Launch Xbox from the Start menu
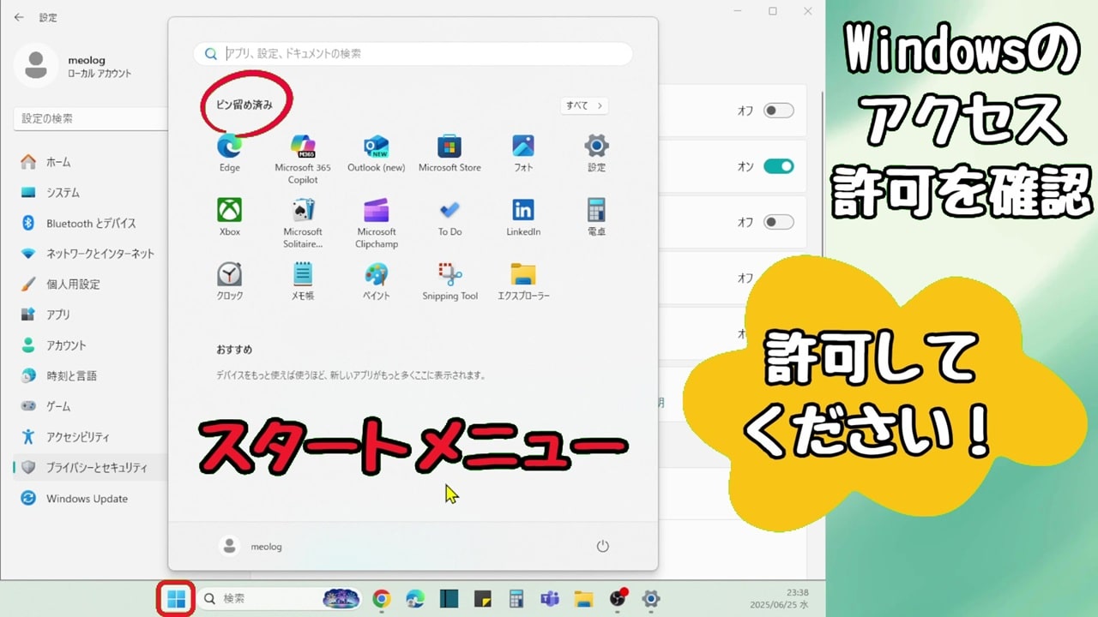1098x617 pixels. (x=229, y=217)
